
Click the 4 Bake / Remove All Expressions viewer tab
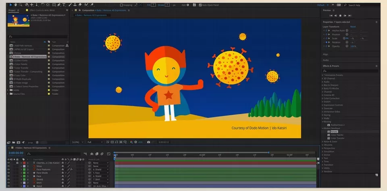click(91, 15)
